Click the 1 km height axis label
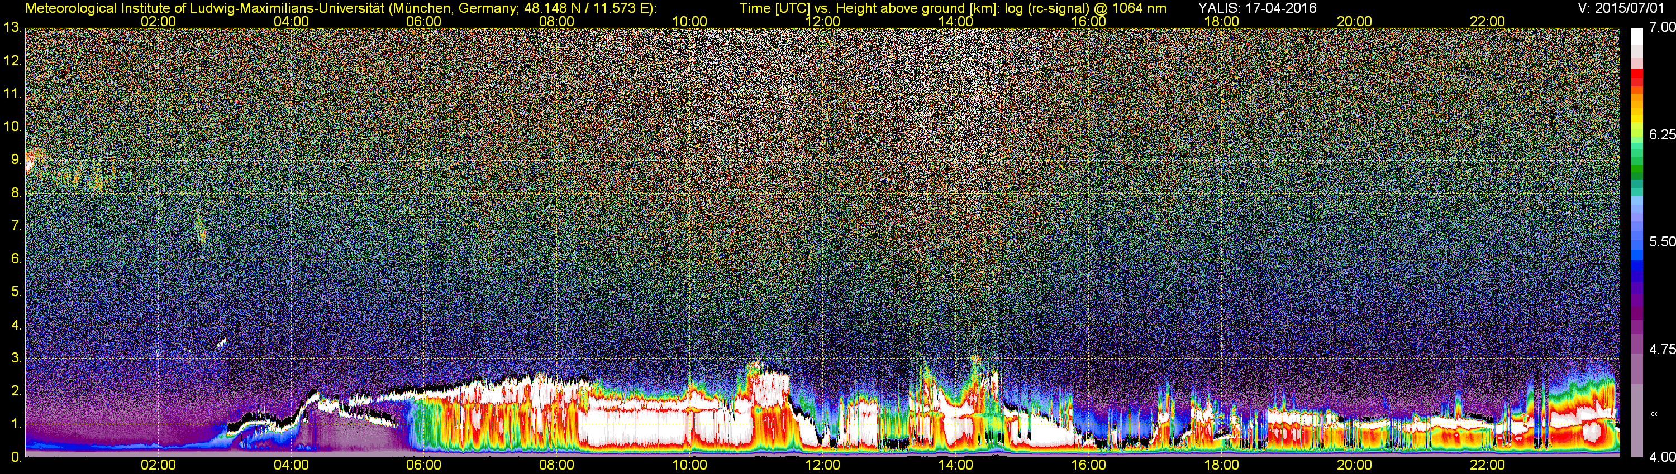This screenshot has width=1676, height=474. point(16,424)
